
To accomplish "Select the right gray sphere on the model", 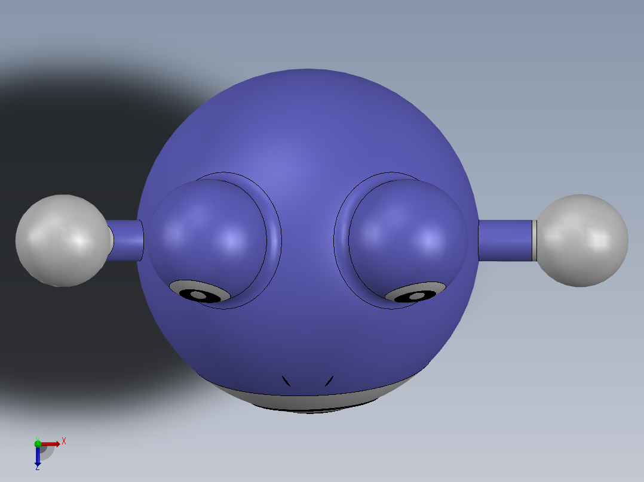I will coord(582,240).
